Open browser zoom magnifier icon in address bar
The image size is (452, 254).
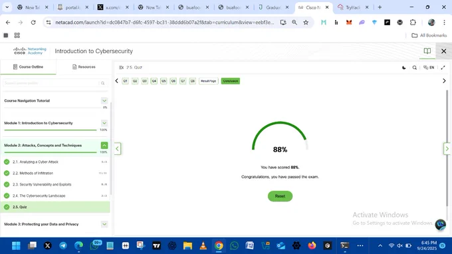coord(294,23)
